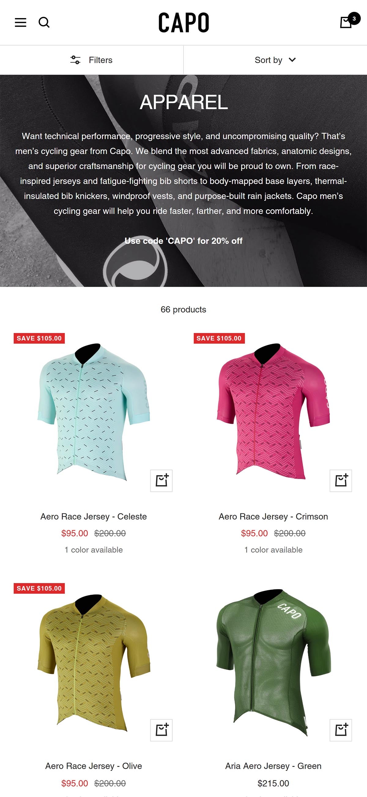The image size is (367, 797).
Task: Quick-add Aero Race Jersey Olive to cart
Action: [161, 730]
